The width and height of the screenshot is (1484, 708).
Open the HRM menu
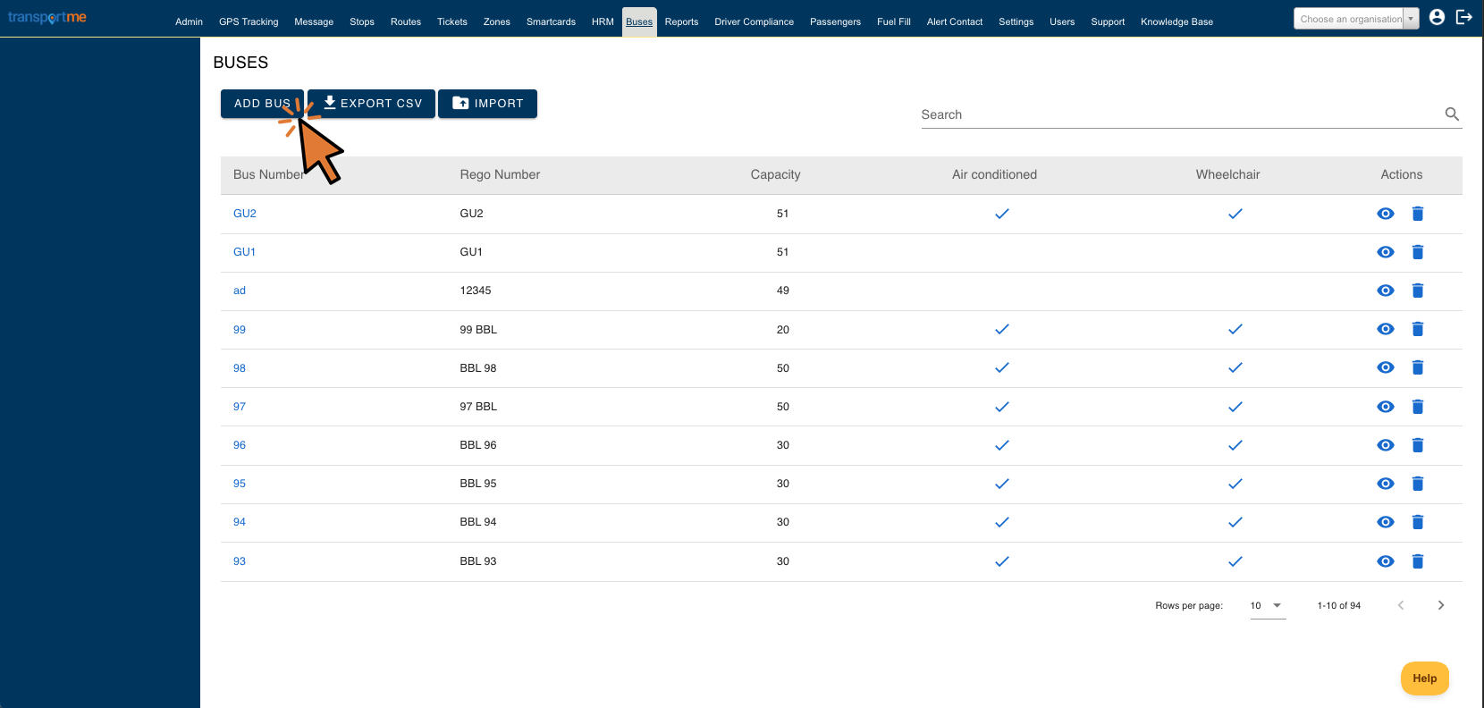(603, 21)
